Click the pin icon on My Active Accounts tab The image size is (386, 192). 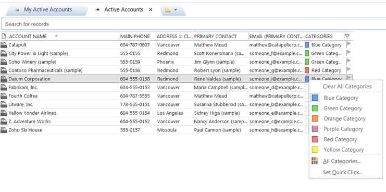click(17, 10)
